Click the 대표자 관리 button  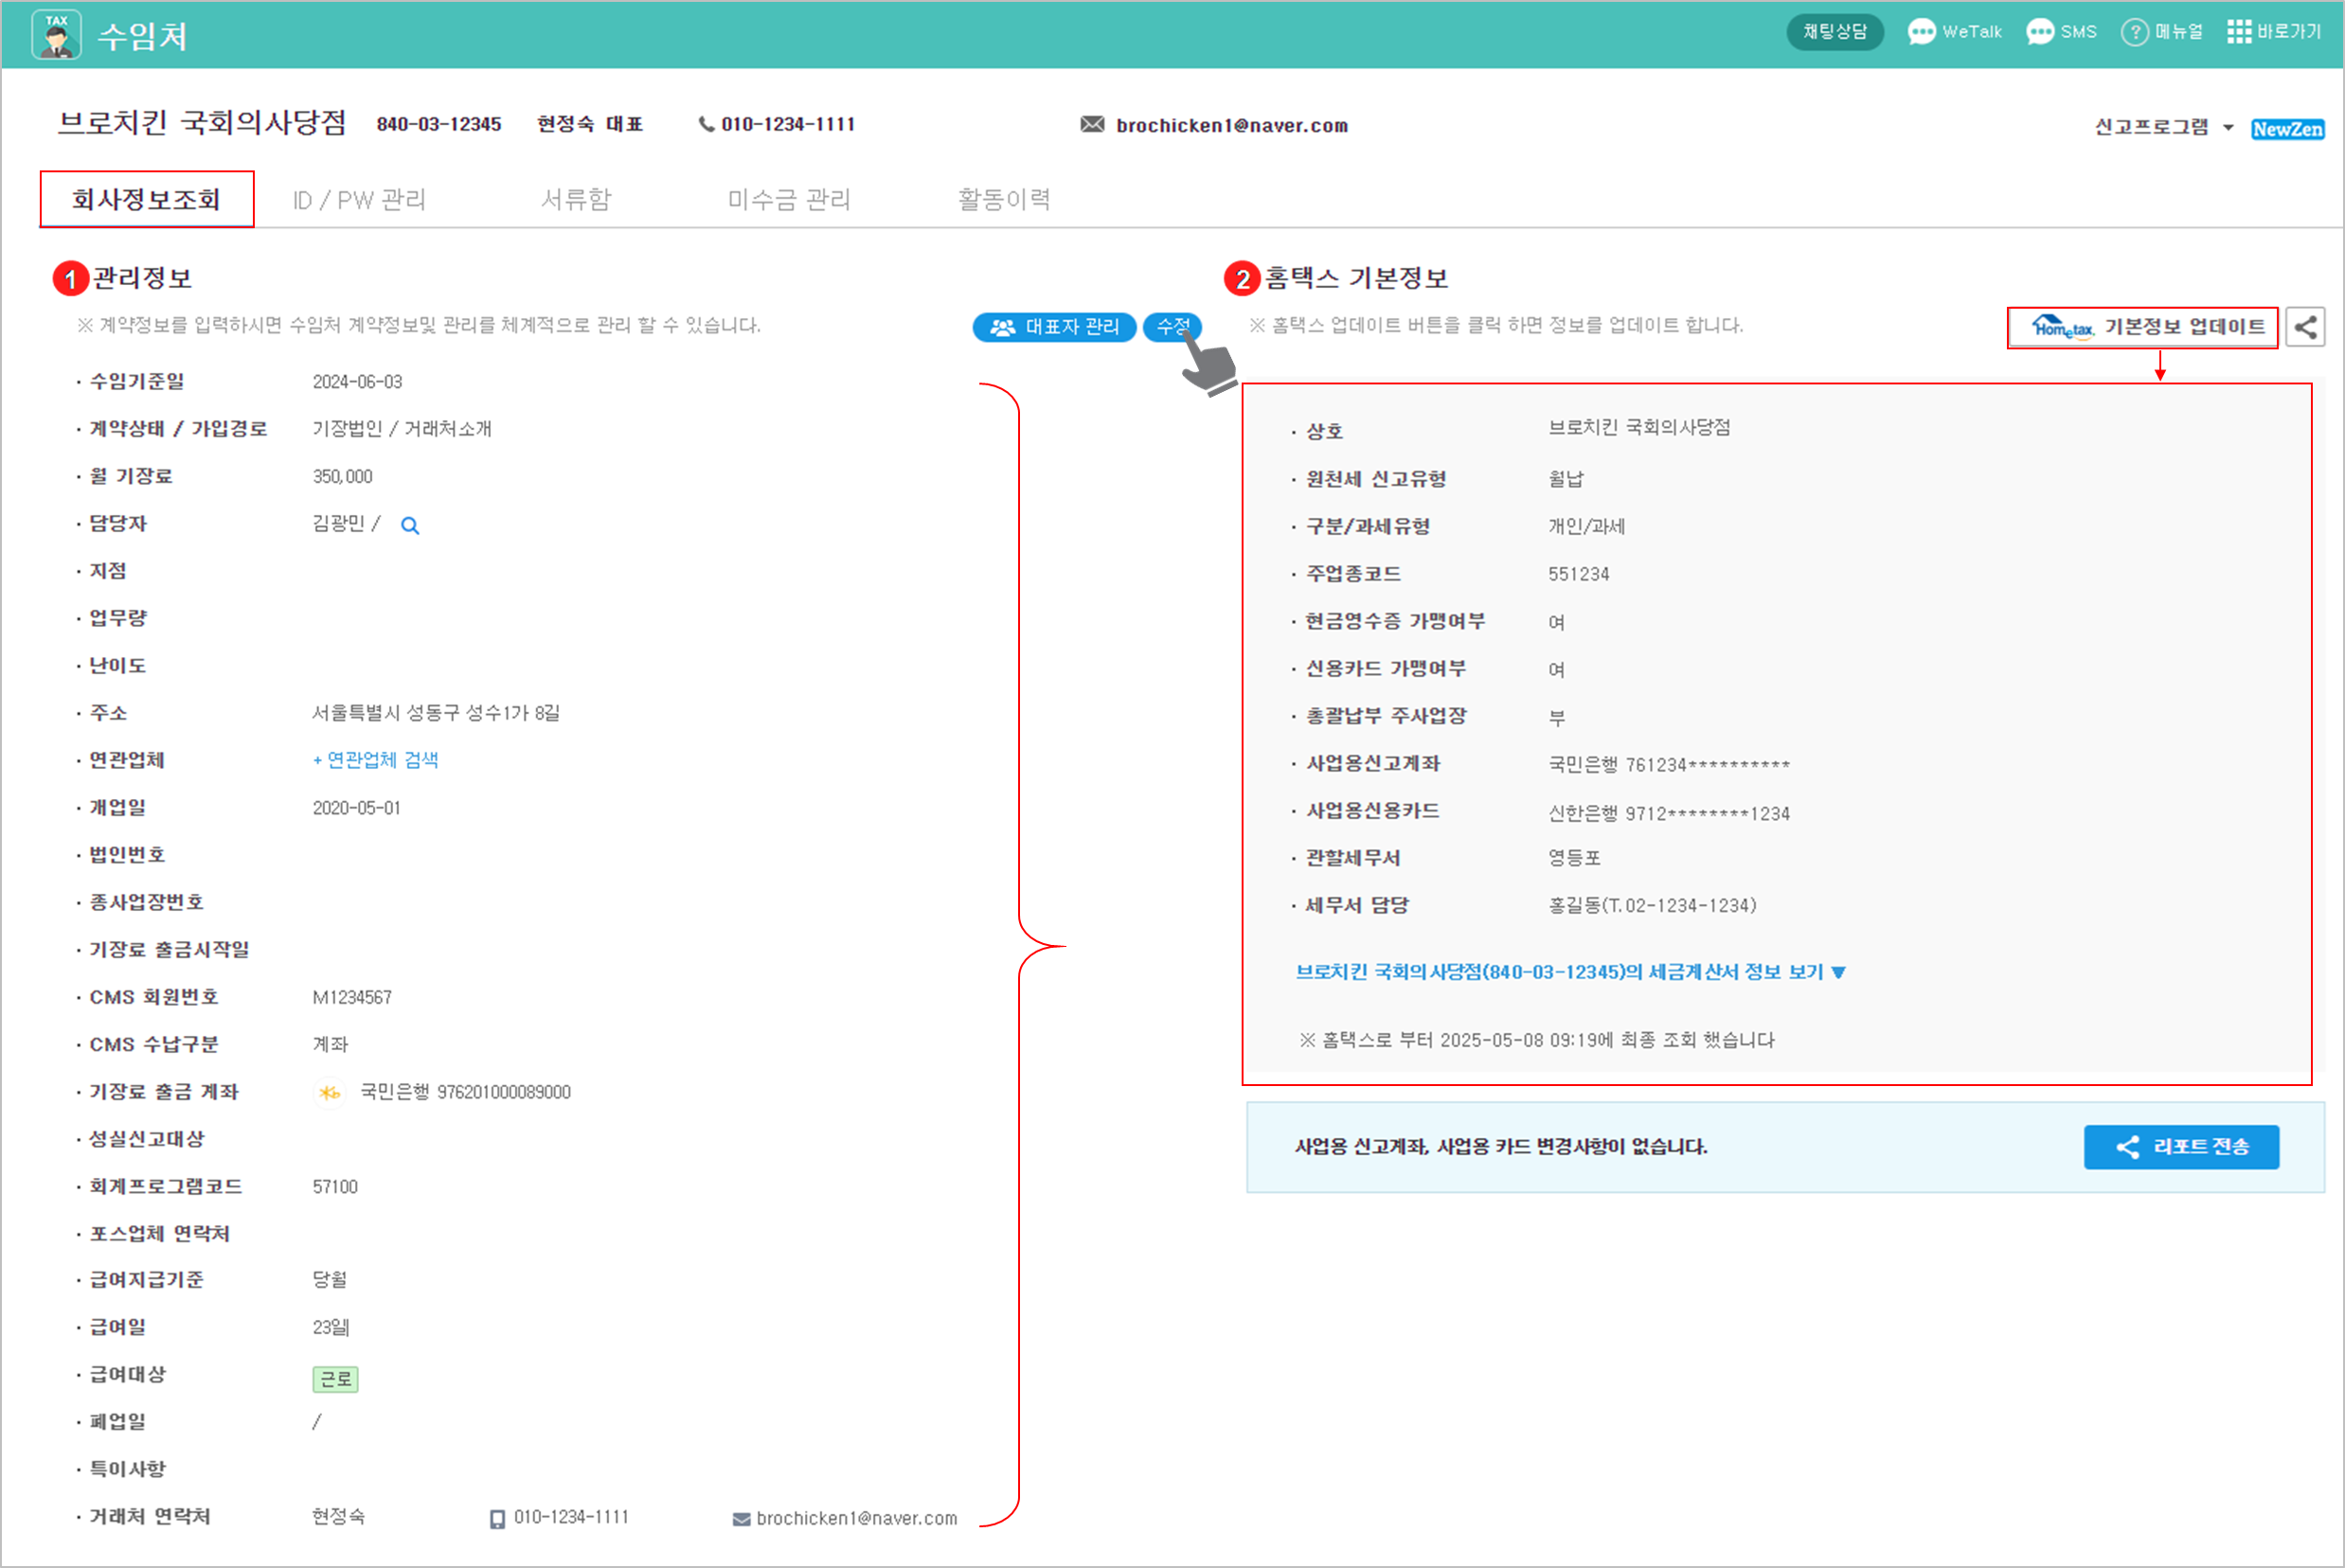(x=1054, y=327)
